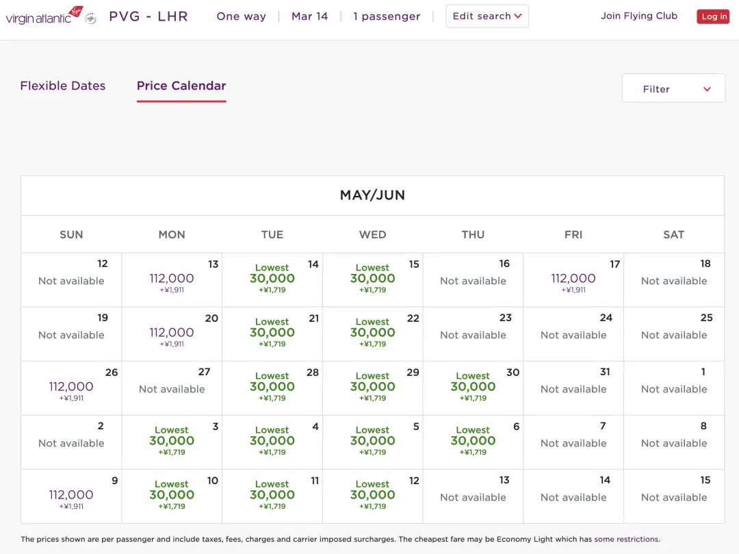Click the Filter chevron arrow
Screen dimensions: 739x554
coord(707,89)
